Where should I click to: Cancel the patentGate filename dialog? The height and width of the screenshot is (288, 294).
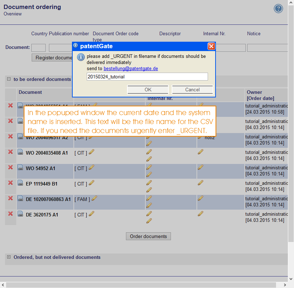click(x=193, y=90)
